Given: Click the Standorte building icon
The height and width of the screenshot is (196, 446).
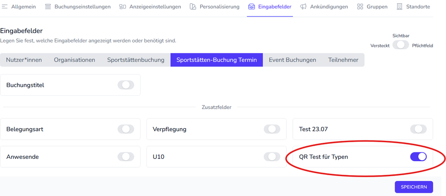Looking at the screenshot, I should click(399, 7).
